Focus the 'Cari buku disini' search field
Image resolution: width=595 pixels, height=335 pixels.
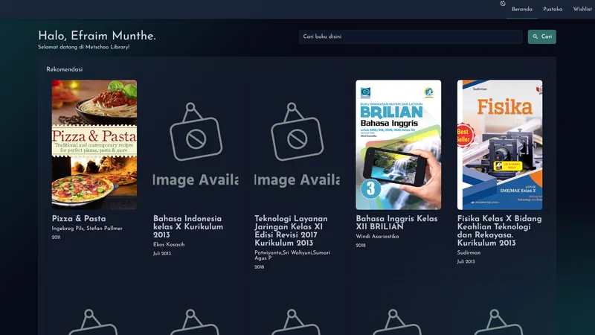point(411,36)
